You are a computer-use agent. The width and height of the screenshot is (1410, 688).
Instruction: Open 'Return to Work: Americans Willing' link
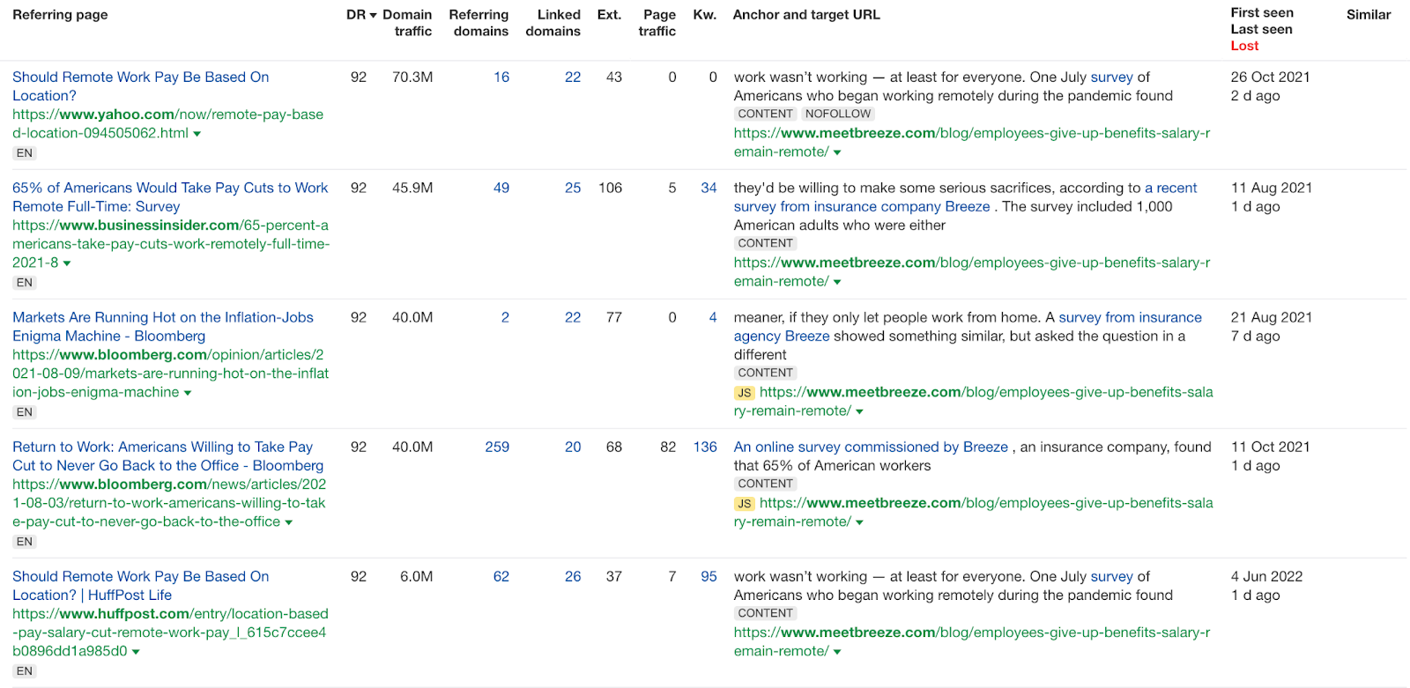coord(167,456)
